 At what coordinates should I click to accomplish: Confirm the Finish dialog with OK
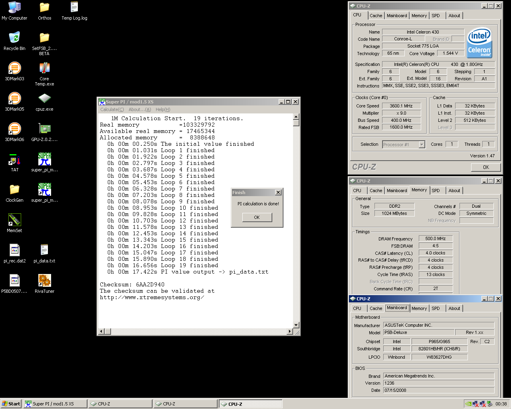coord(257,217)
